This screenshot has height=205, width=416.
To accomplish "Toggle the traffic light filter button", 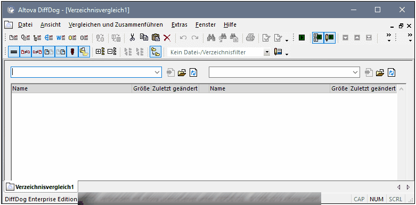I will pos(72,52).
